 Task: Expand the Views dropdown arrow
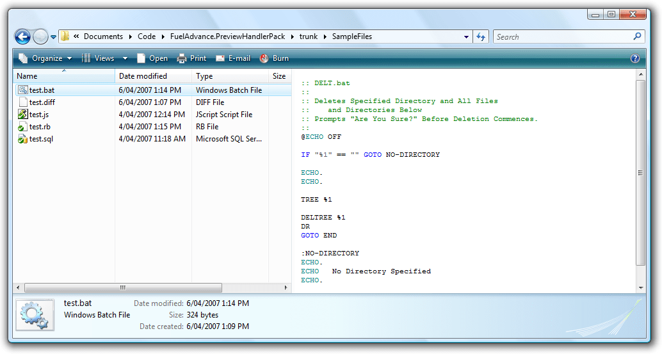click(x=125, y=58)
